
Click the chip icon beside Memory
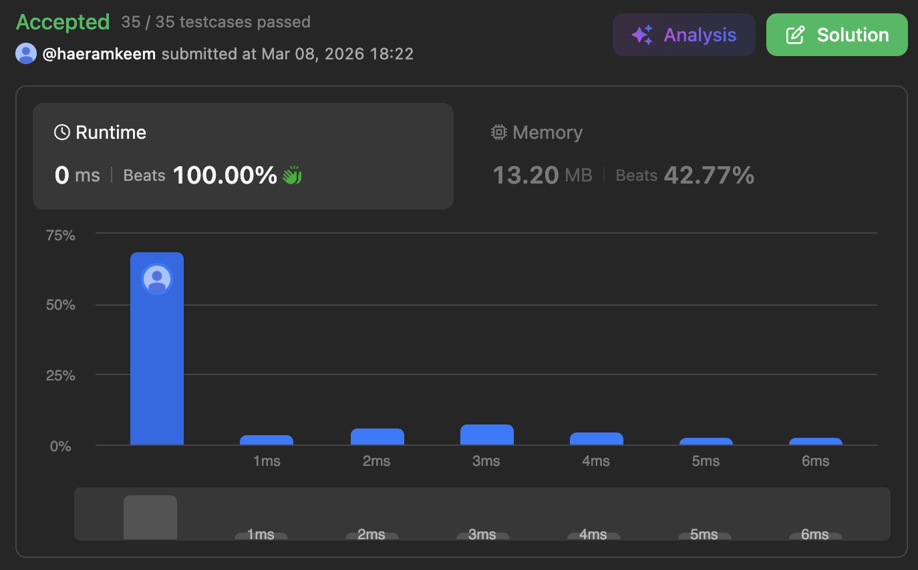pos(498,132)
